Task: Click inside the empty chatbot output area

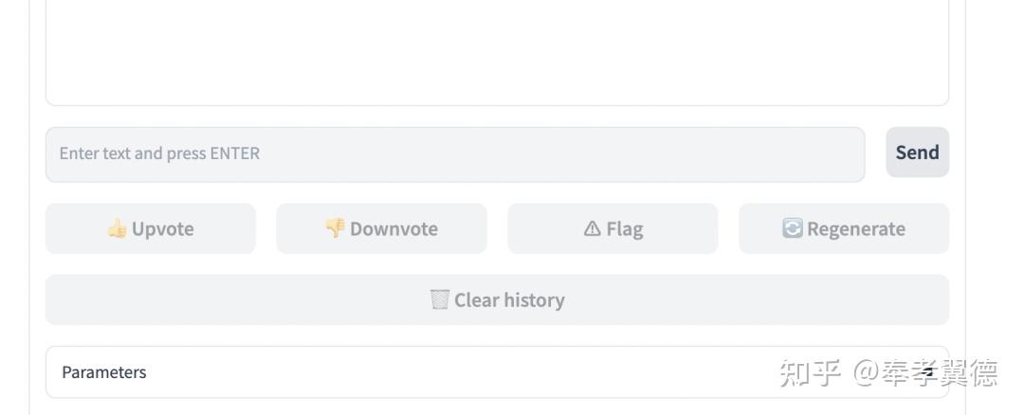Action: [x=497, y=52]
